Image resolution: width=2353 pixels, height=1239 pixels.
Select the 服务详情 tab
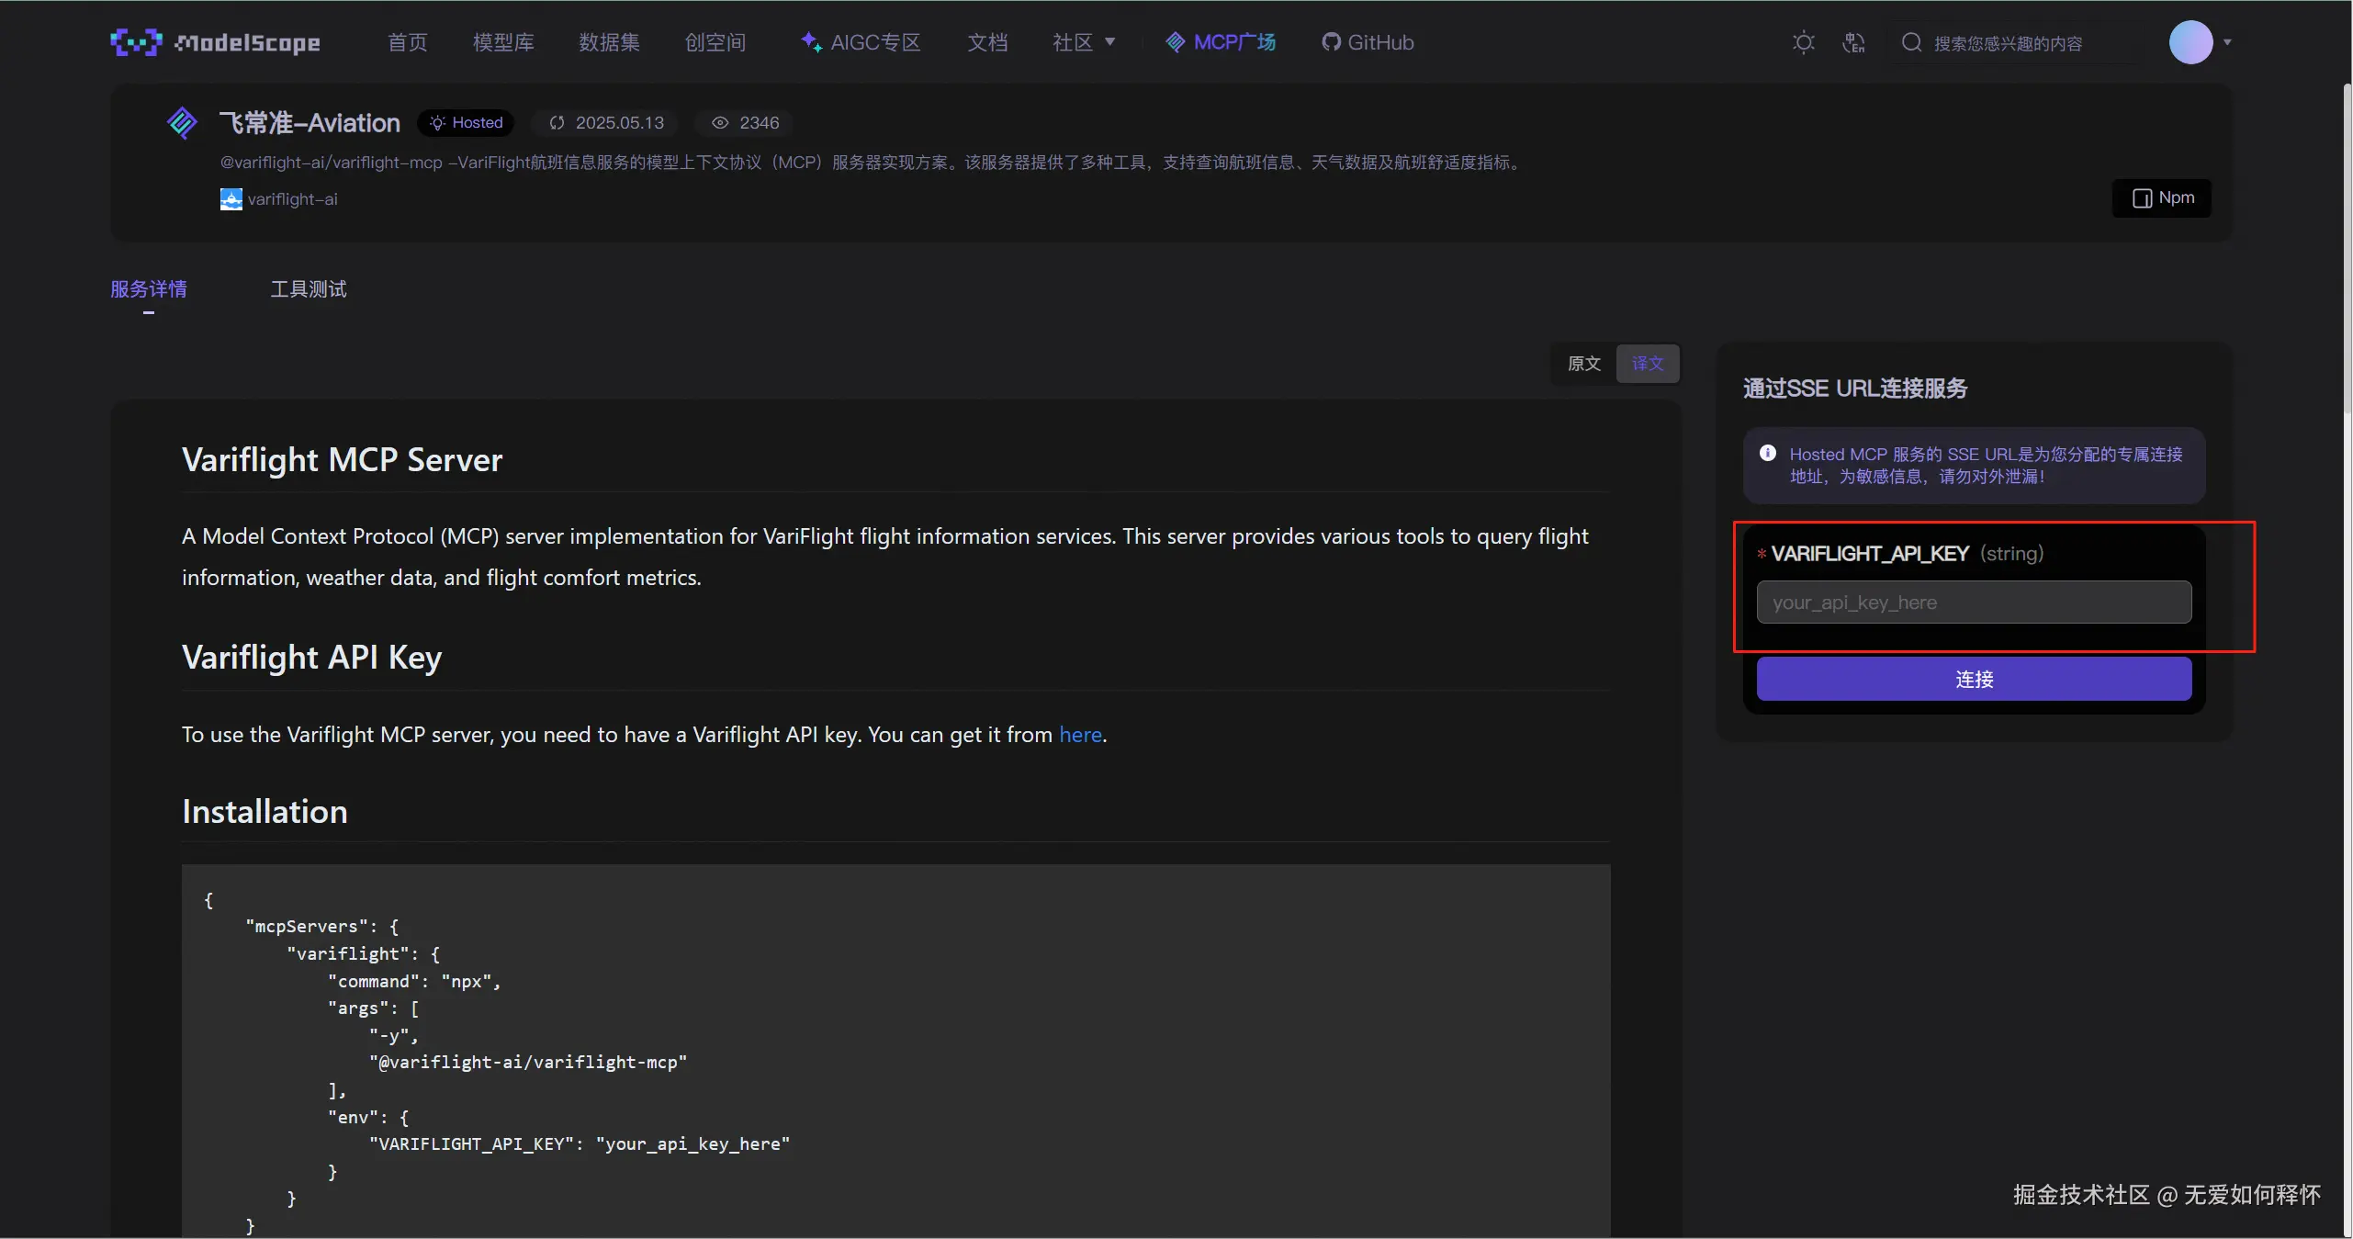(149, 289)
